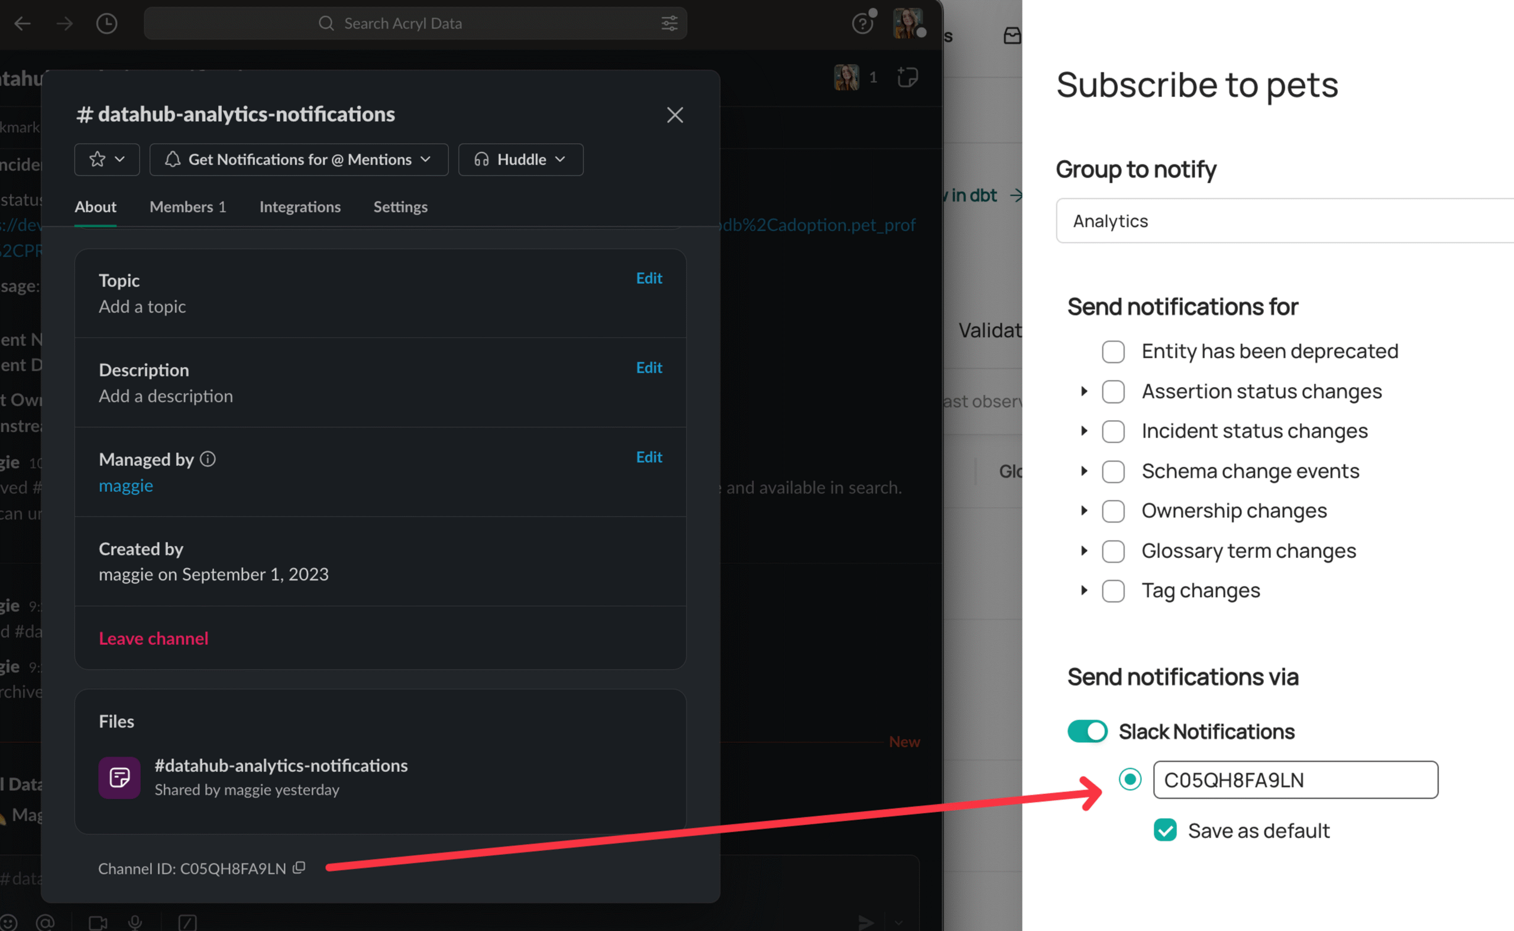Uncheck Save as default

click(1164, 830)
